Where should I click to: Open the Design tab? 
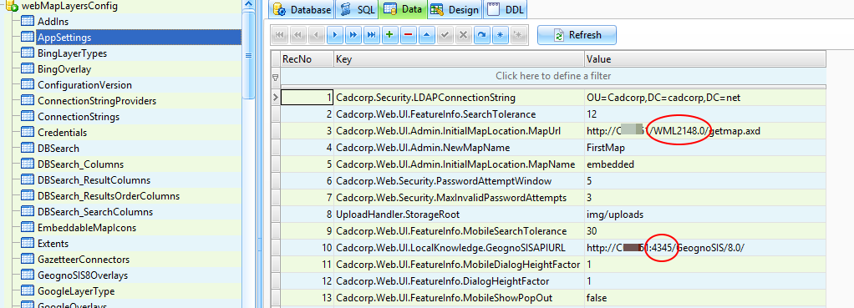coord(455,9)
